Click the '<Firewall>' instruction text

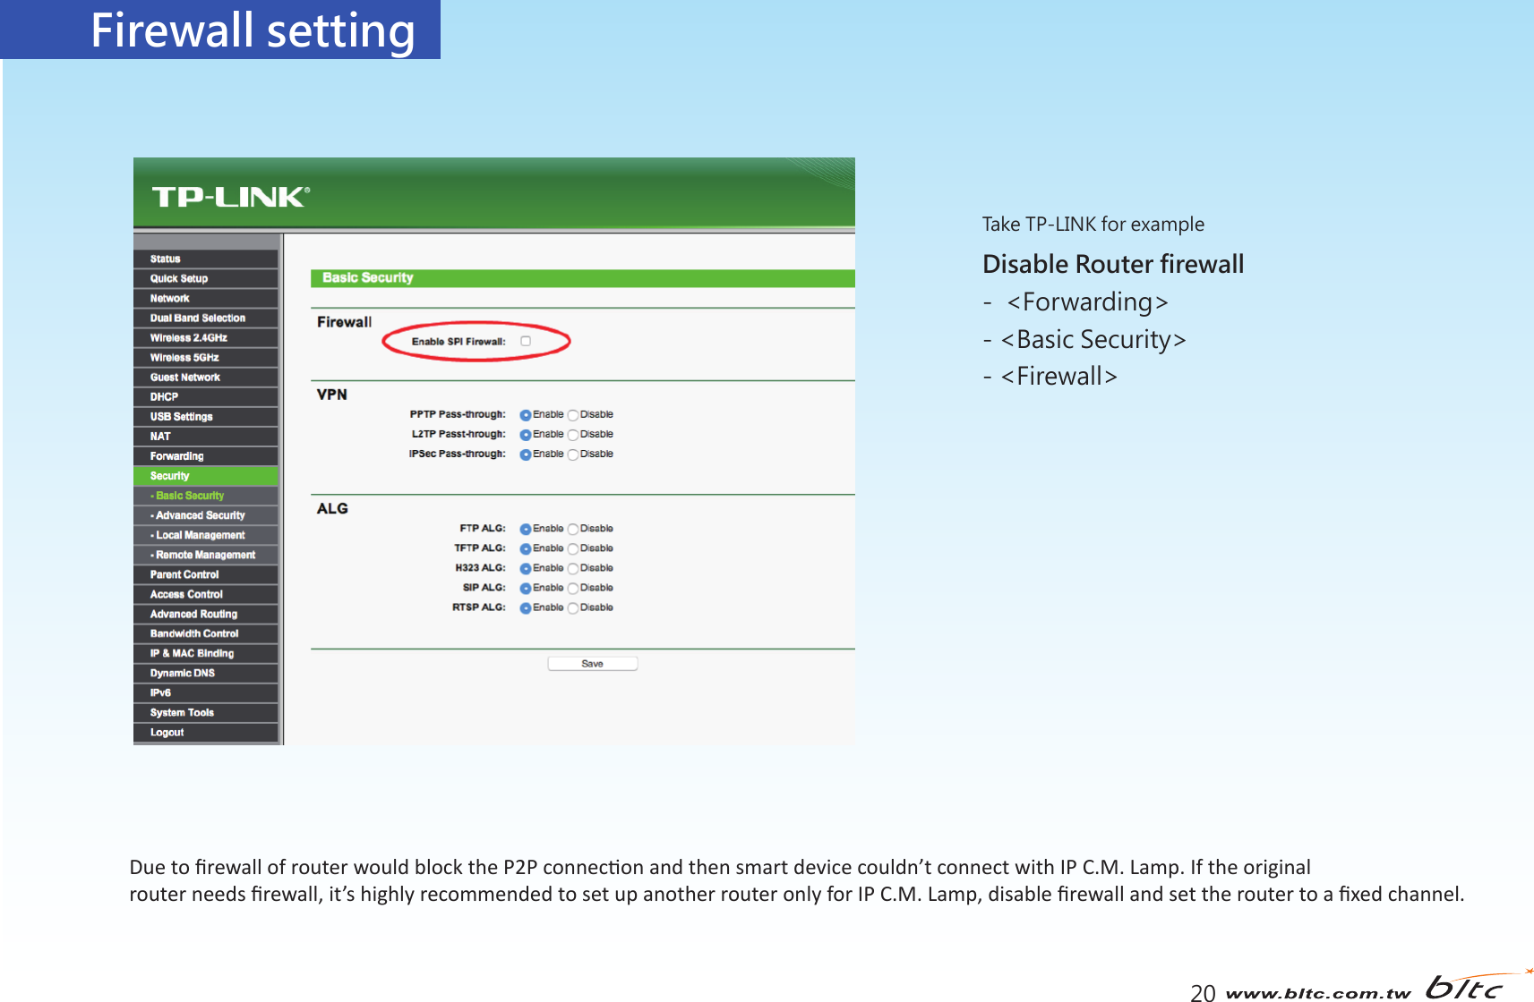[1058, 377]
